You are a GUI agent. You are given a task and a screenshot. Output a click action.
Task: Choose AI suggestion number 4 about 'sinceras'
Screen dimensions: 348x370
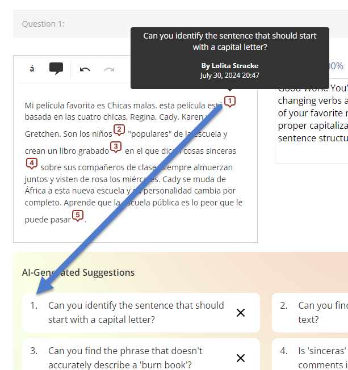[x=310, y=354]
